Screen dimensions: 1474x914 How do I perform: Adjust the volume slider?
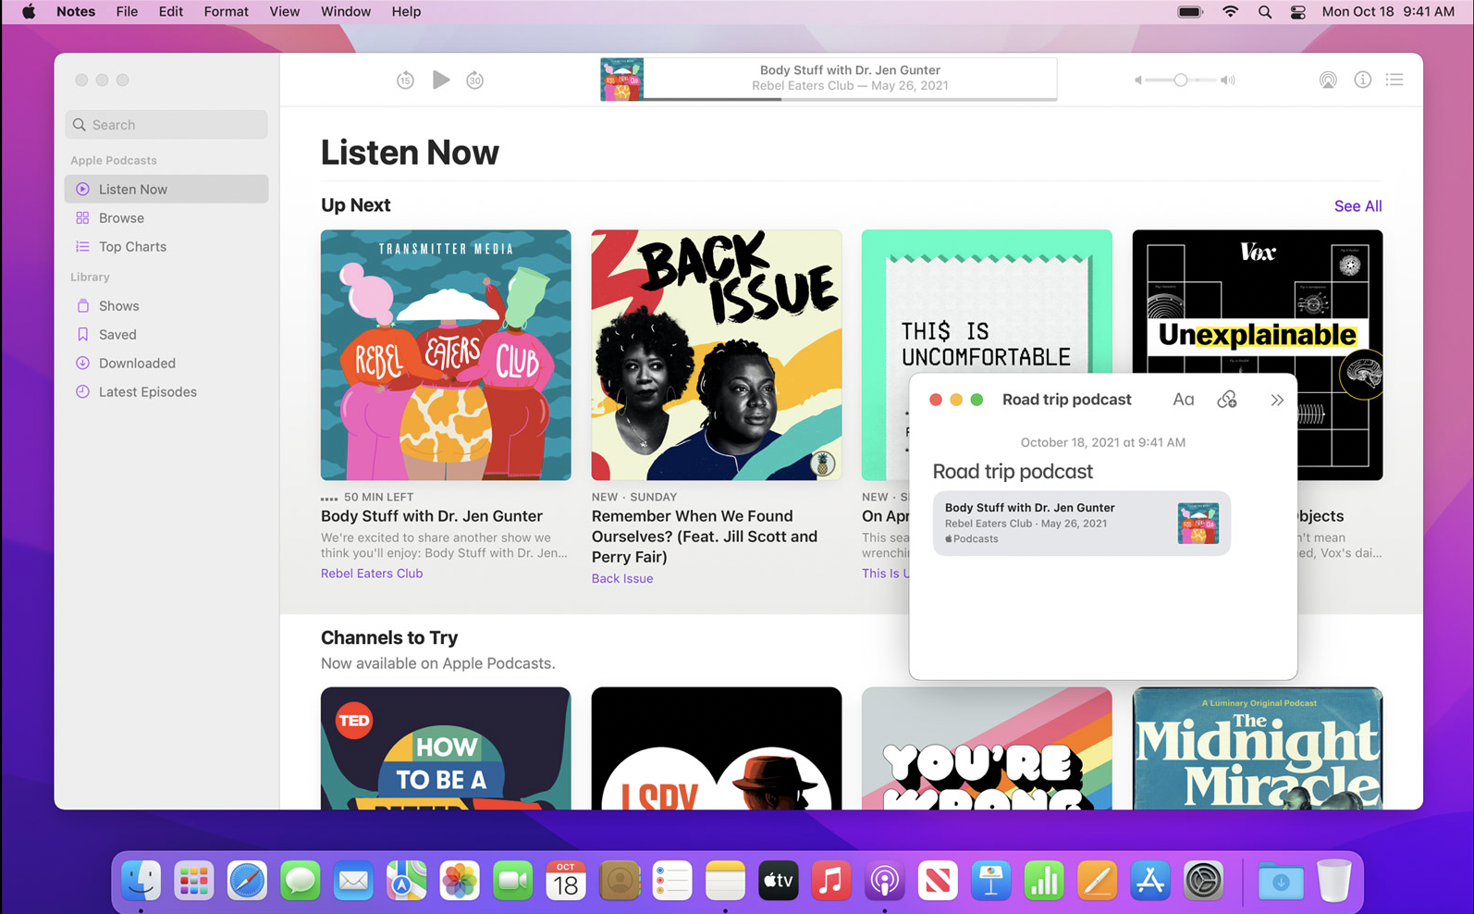[x=1181, y=80]
